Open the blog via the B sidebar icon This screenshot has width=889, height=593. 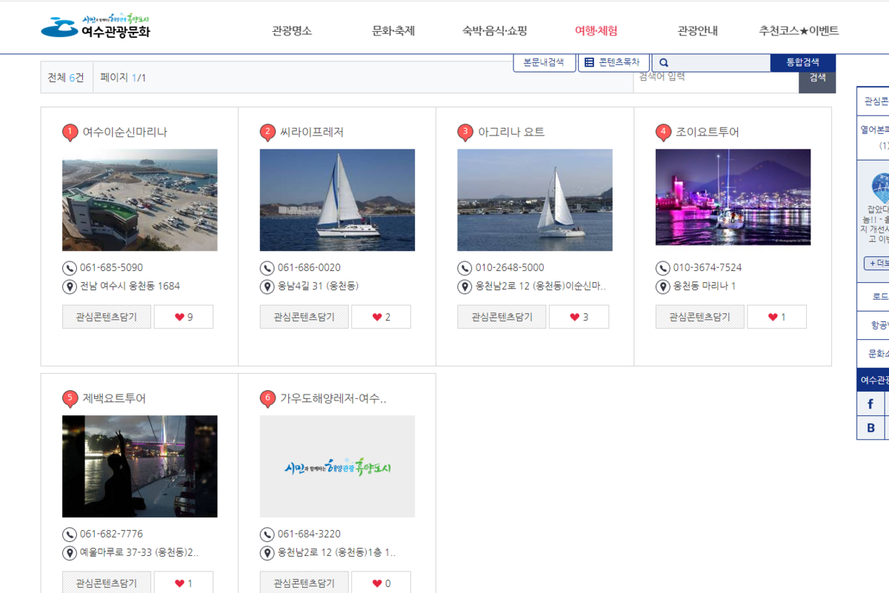pos(870,428)
